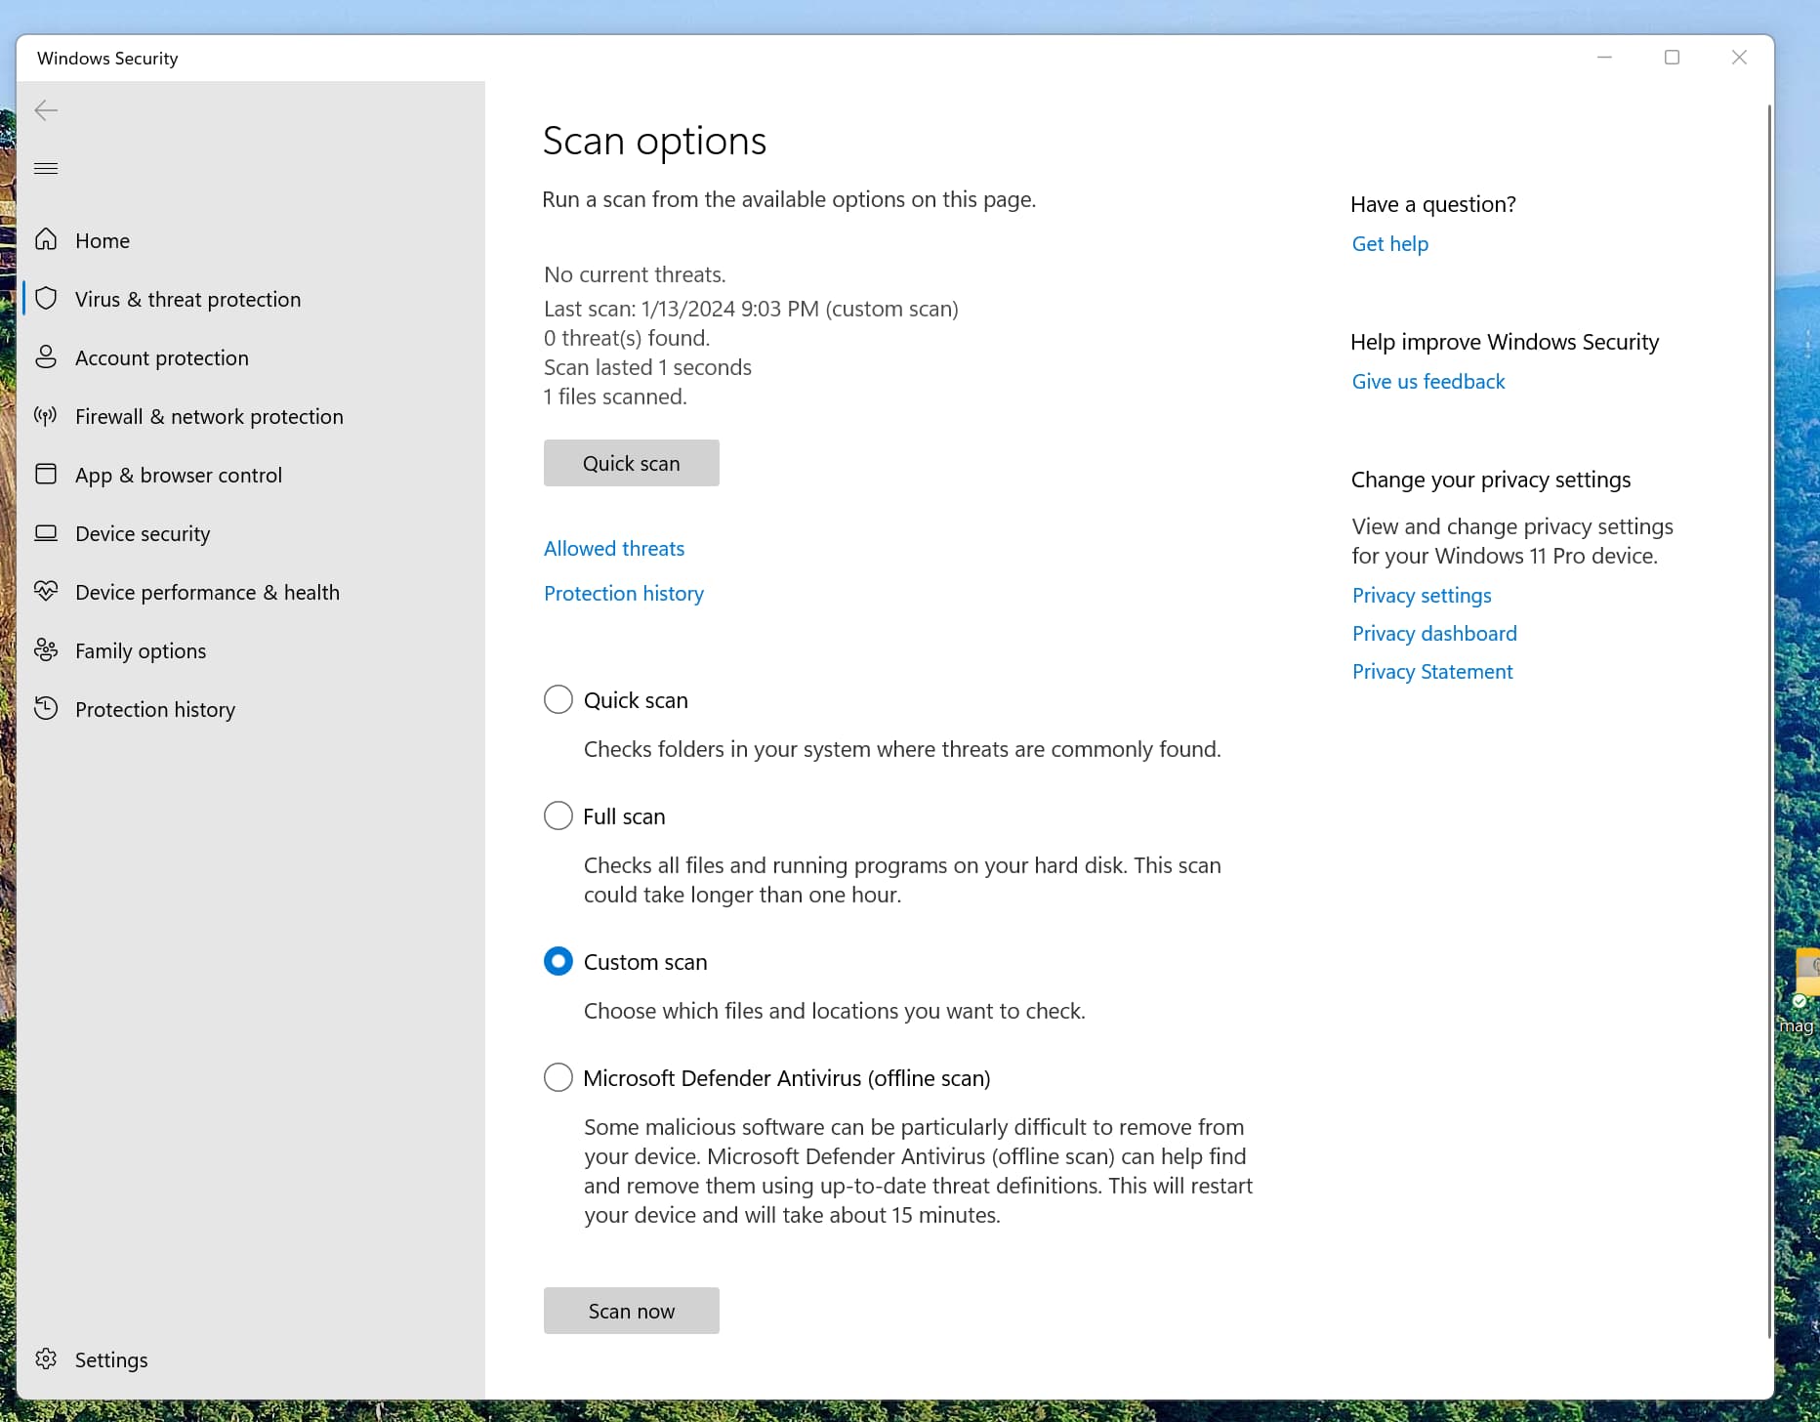Click the Home house icon in sidebar
The width and height of the screenshot is (1820, 1422).
[46, 239]
